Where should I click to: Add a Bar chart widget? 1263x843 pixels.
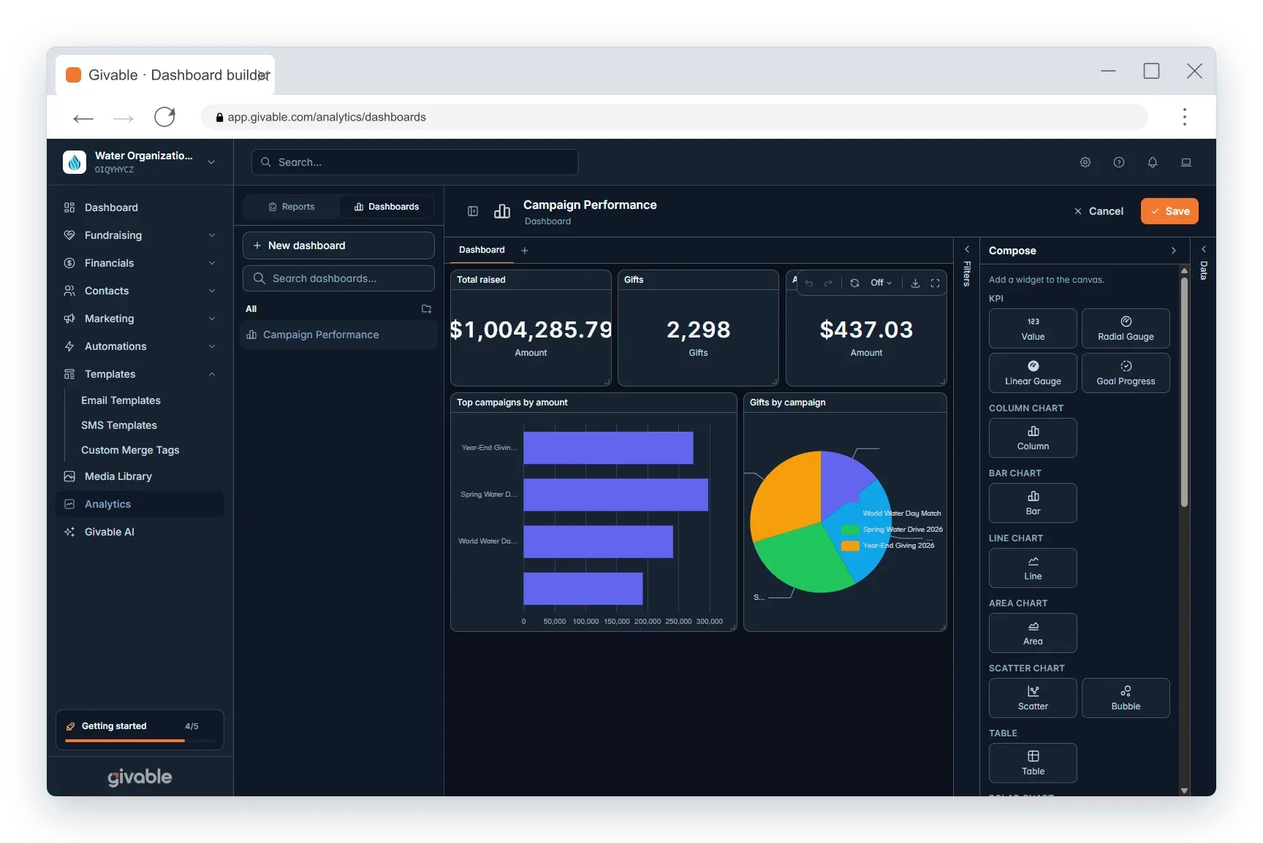point(1033,503)
